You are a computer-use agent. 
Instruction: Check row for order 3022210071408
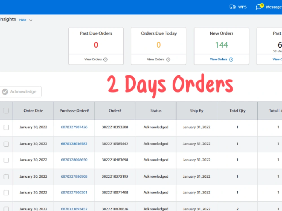coord(6,192)
